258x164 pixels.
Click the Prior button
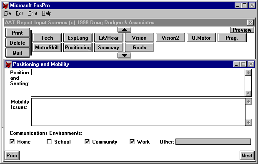[12, 155]
